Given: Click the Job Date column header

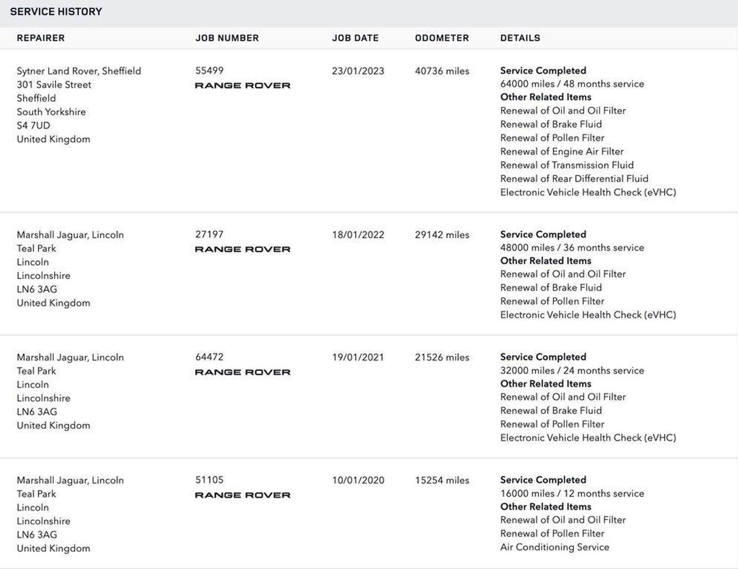Looking at the screenshot, I should click(355, 38).
